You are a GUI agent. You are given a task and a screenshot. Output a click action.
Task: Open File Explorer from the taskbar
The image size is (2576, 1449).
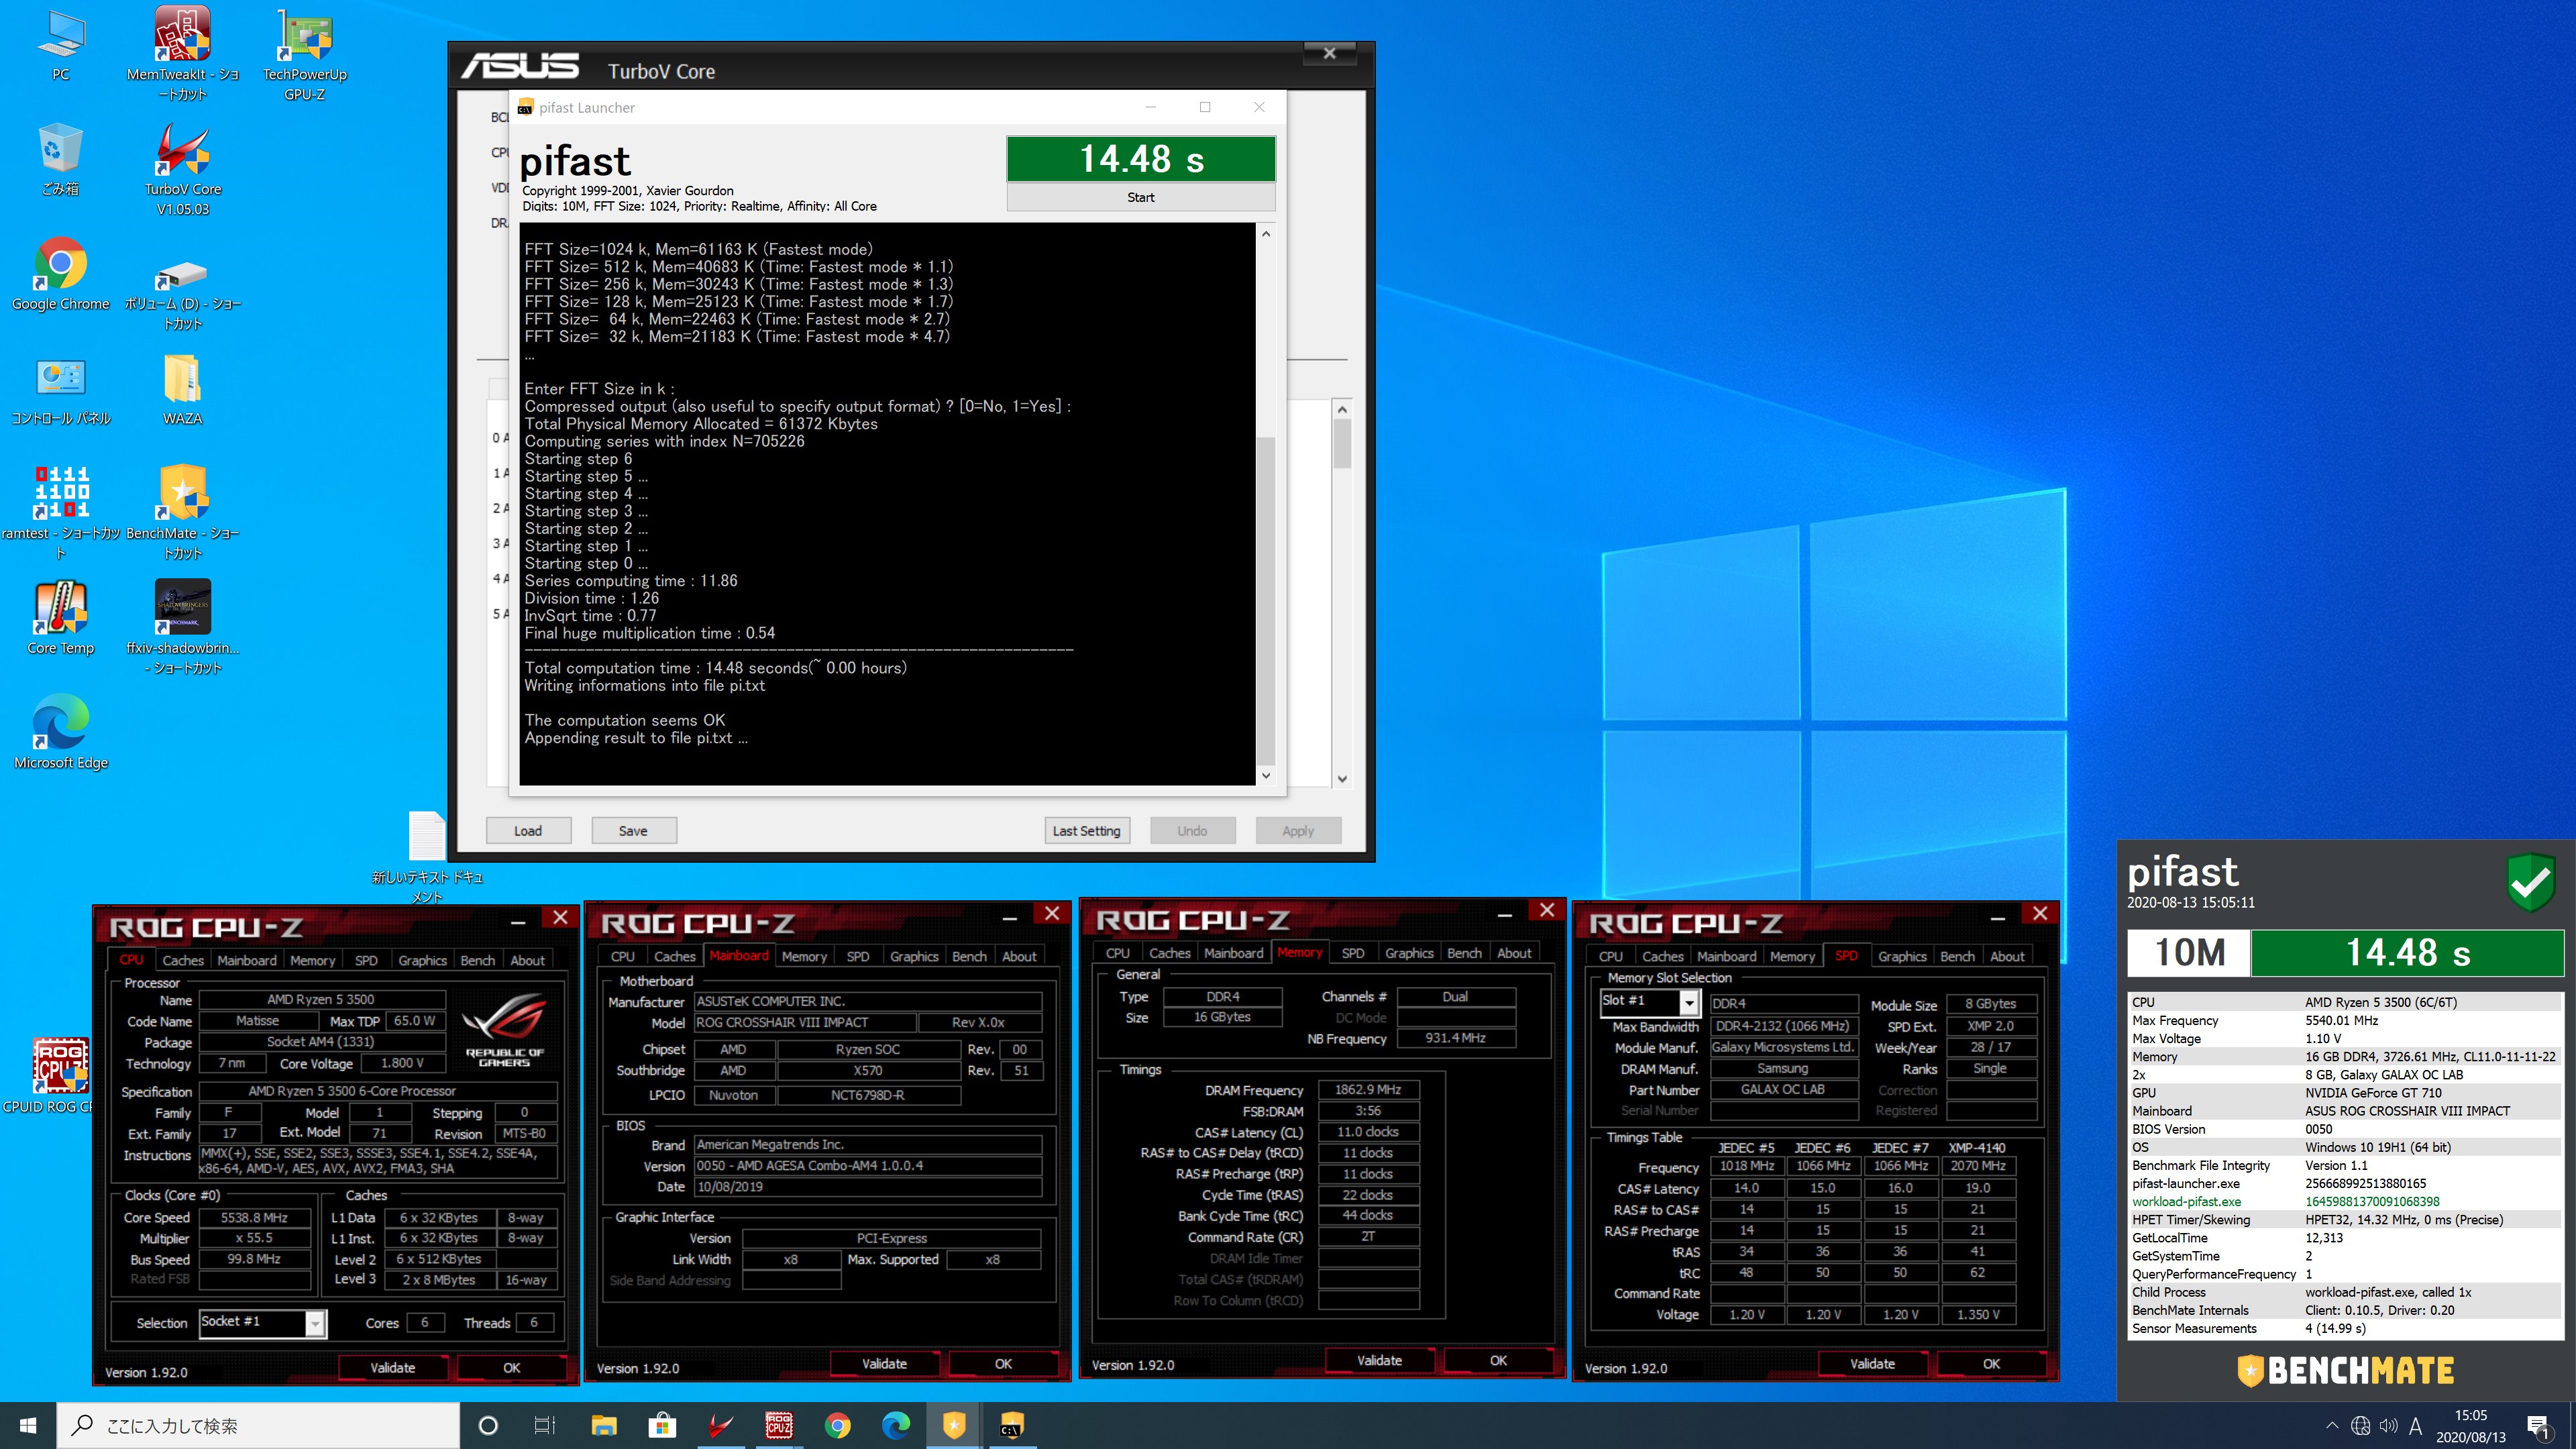[x=604, y=1425]
